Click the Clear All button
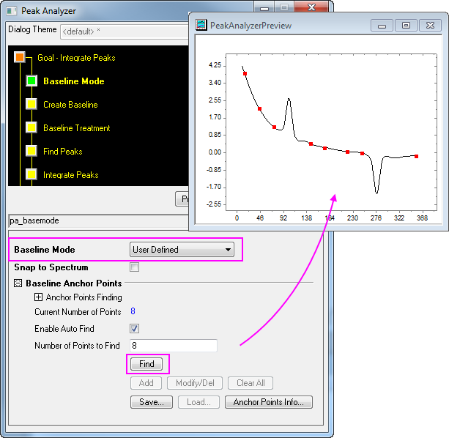 point(251,383)
